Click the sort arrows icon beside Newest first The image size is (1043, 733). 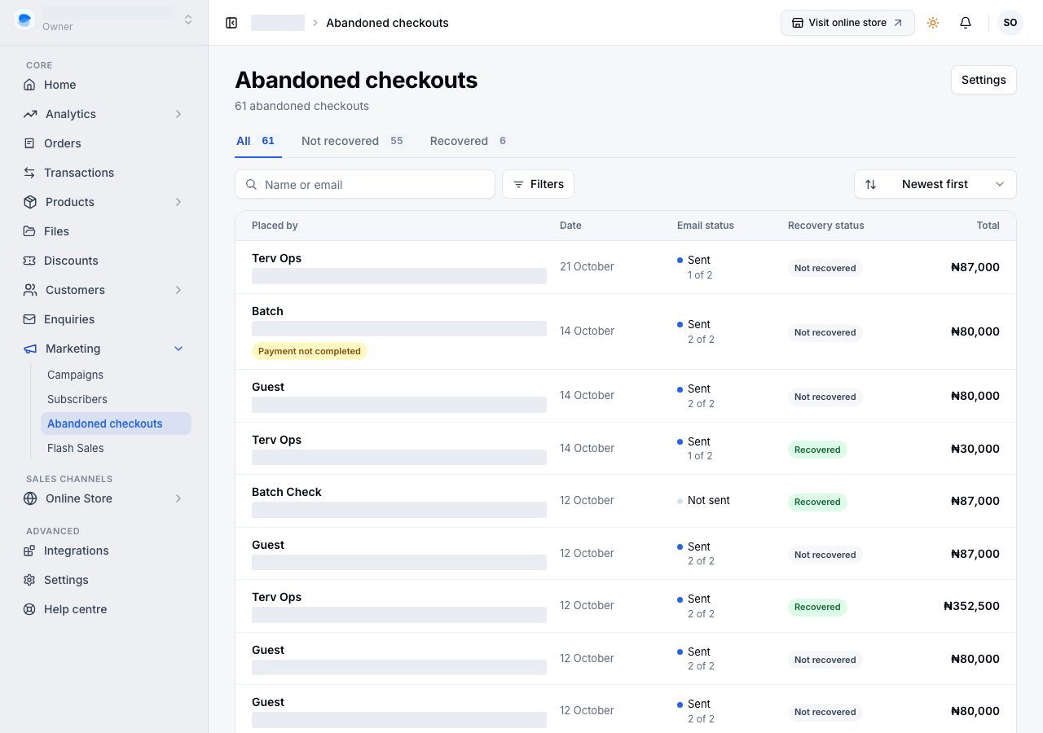pyautogui.click(x=871, y=184)
